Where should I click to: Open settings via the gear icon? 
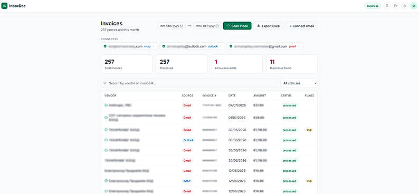click(x=405, y=6)
